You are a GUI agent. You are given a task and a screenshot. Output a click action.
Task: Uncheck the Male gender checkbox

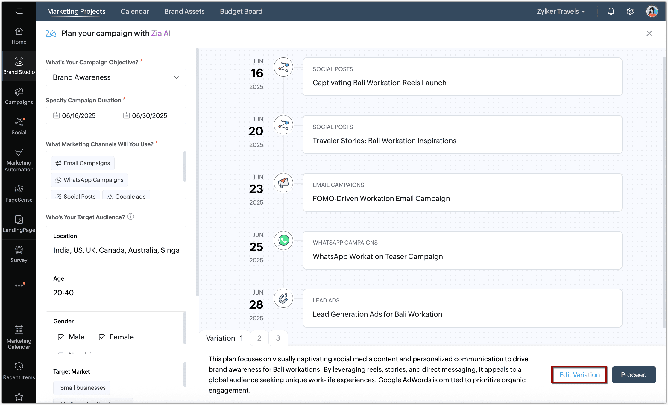[x=61, y=337]
